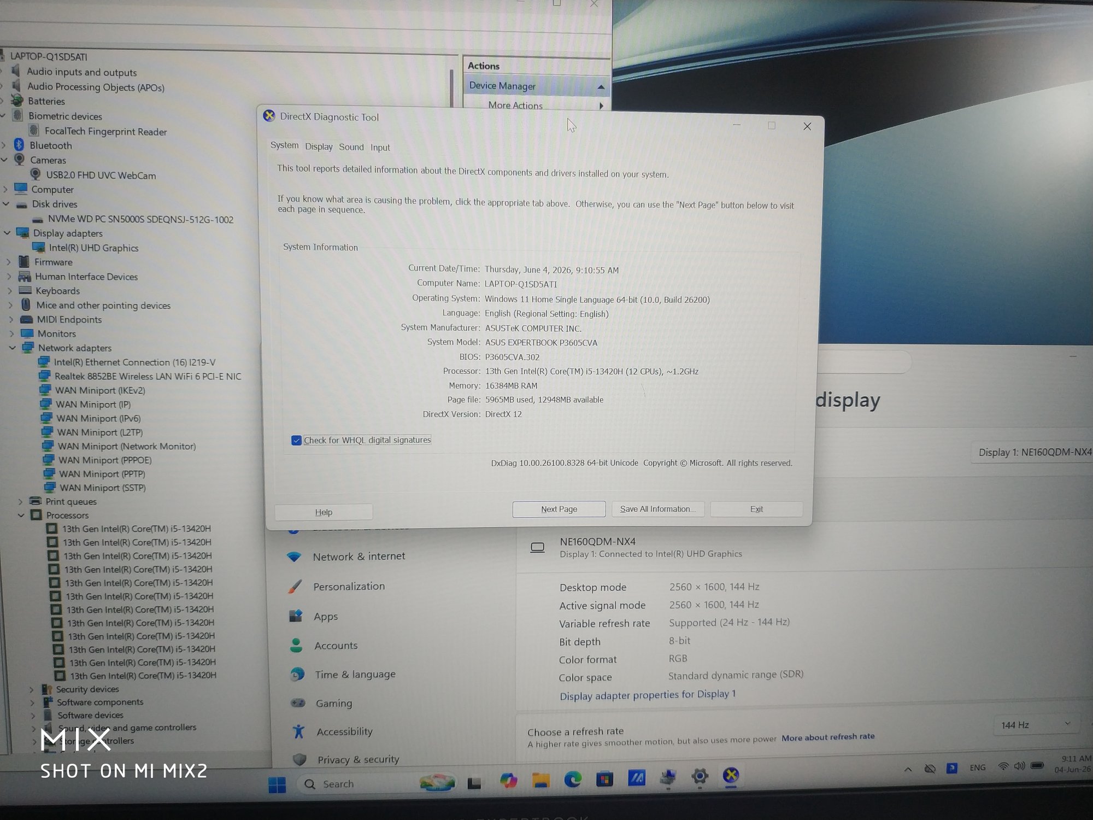Click ENG language indicator in taskbar
This screenshot has height=820, width=1093.
click(x=977, y=768)
